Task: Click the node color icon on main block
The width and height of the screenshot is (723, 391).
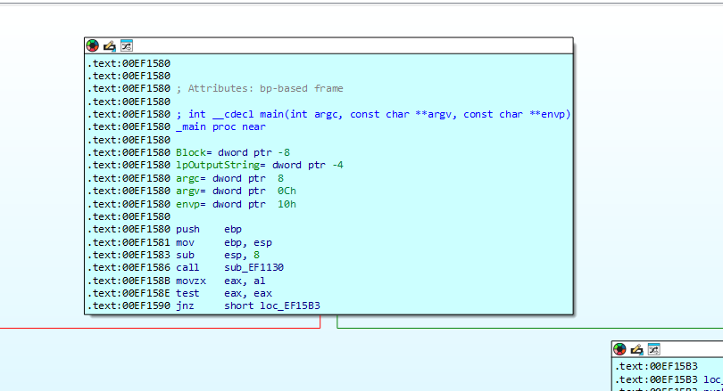Action: tap(92, 45)
